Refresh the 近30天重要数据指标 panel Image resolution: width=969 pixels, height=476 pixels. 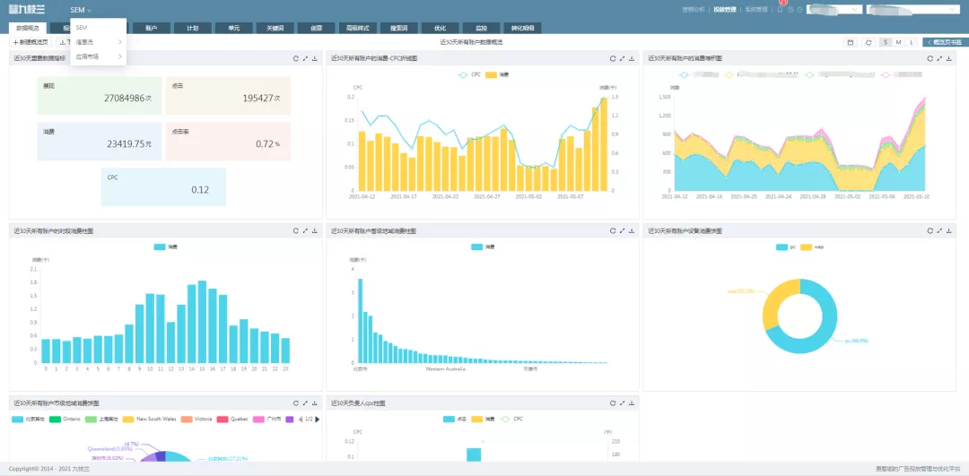[295, 58]
